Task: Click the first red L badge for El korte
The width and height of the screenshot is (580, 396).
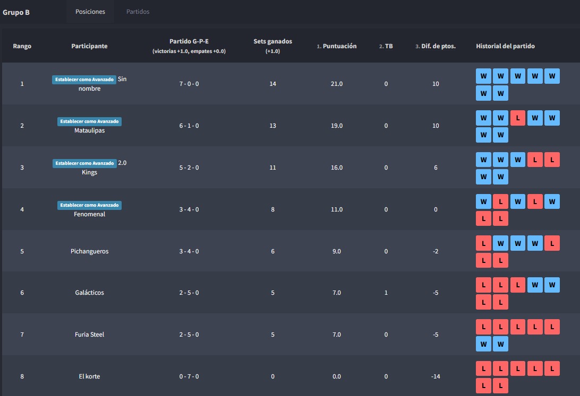Action: point(483,368)
